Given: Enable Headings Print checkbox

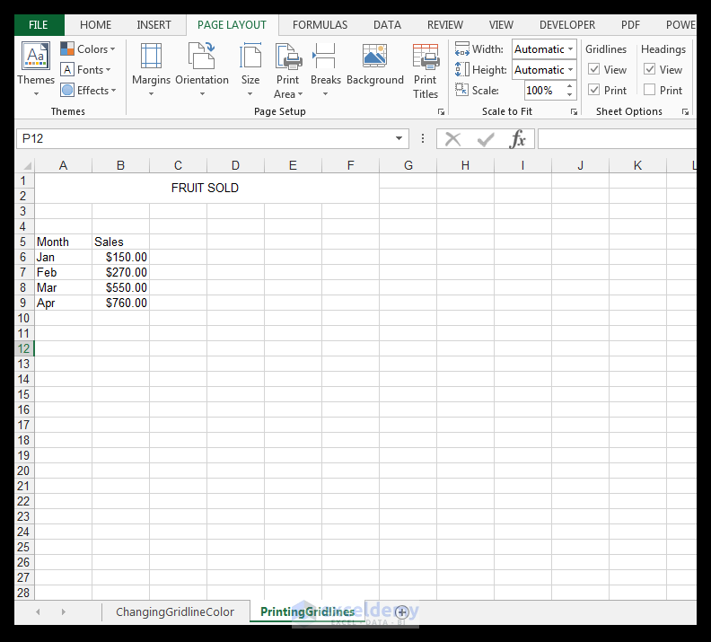Looking at the screenshot, I should (x=649, y=90).
